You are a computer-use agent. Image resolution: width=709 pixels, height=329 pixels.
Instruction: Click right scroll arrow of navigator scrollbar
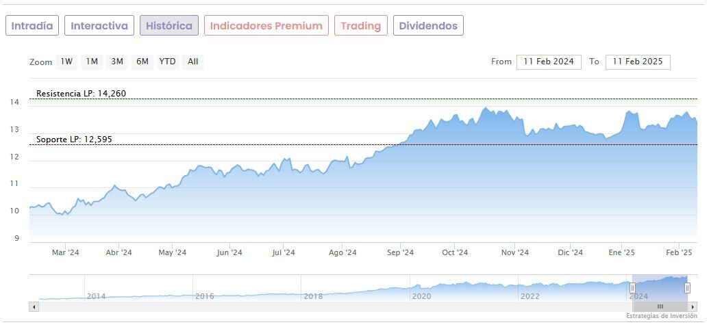pyautogui.click(x=693, y=306)
